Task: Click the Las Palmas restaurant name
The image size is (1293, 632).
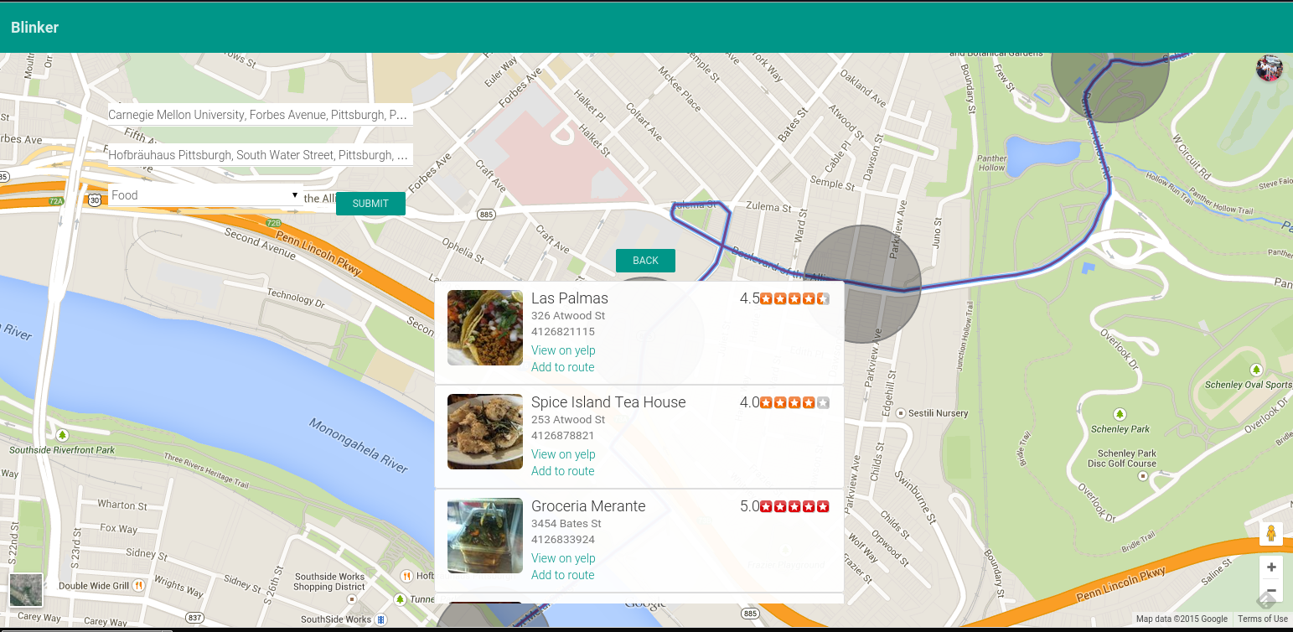Action: click(570, 298)
